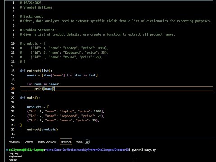The width and height of the screenshot is (216, 162).
Task: Place cursor on 'def extract(list):' line
Action: pos(36,71)
